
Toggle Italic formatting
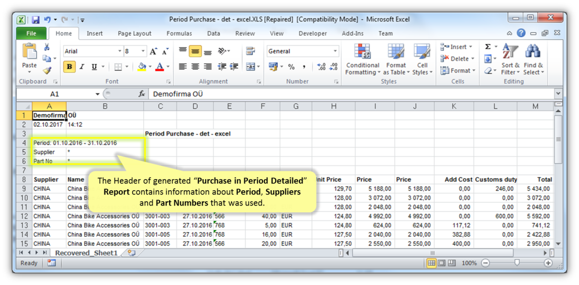point(81,67)
